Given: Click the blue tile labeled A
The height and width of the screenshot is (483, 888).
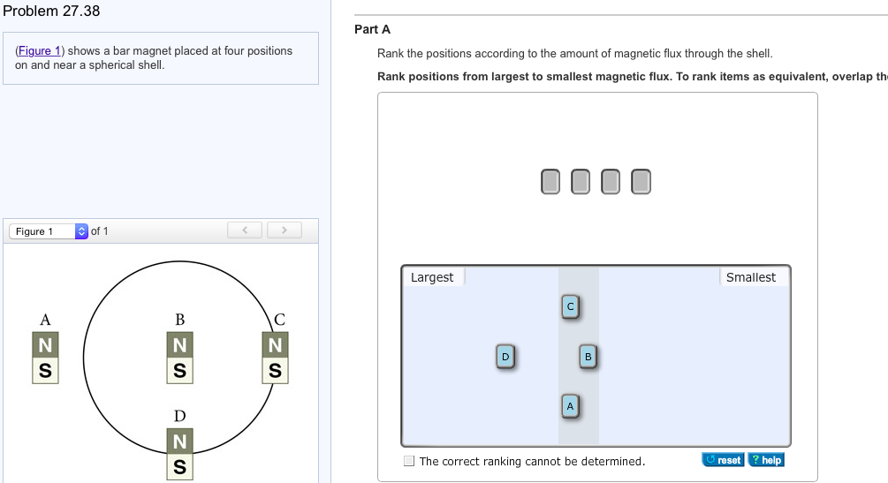Looking at the screenshot, I should [x=570, y=406].
